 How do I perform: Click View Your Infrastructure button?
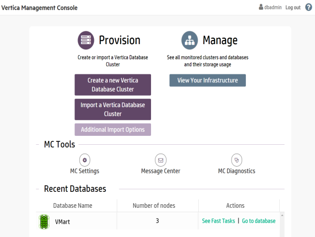point(208,80)
